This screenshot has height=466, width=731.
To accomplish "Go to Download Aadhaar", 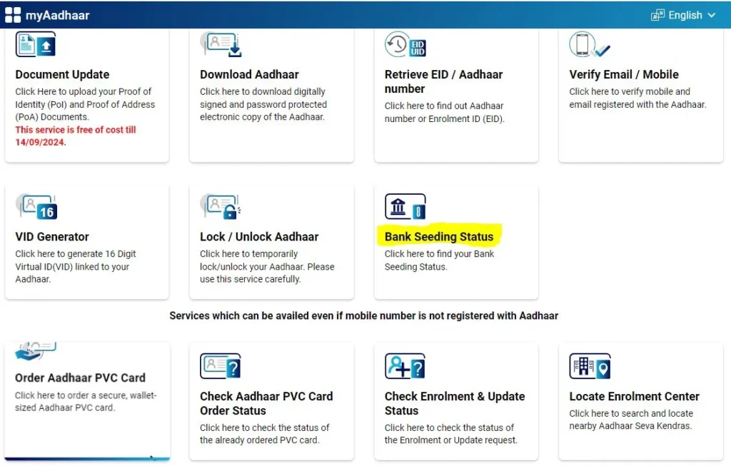I will click(x=249, y=74).
